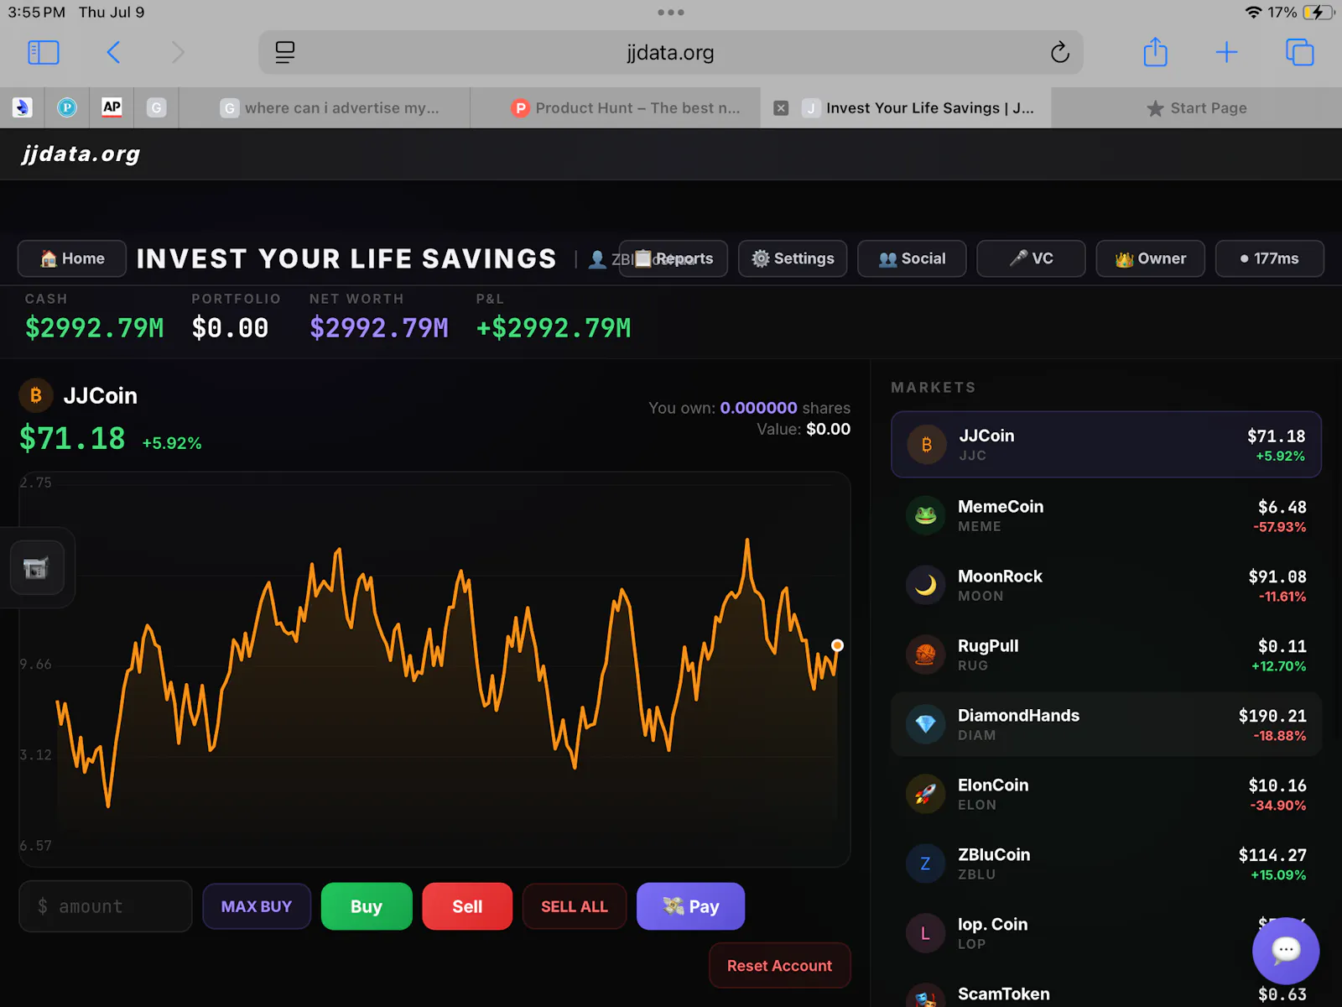
Task: Select the Invest Your Life Savings tab
Action: [906, 108]
